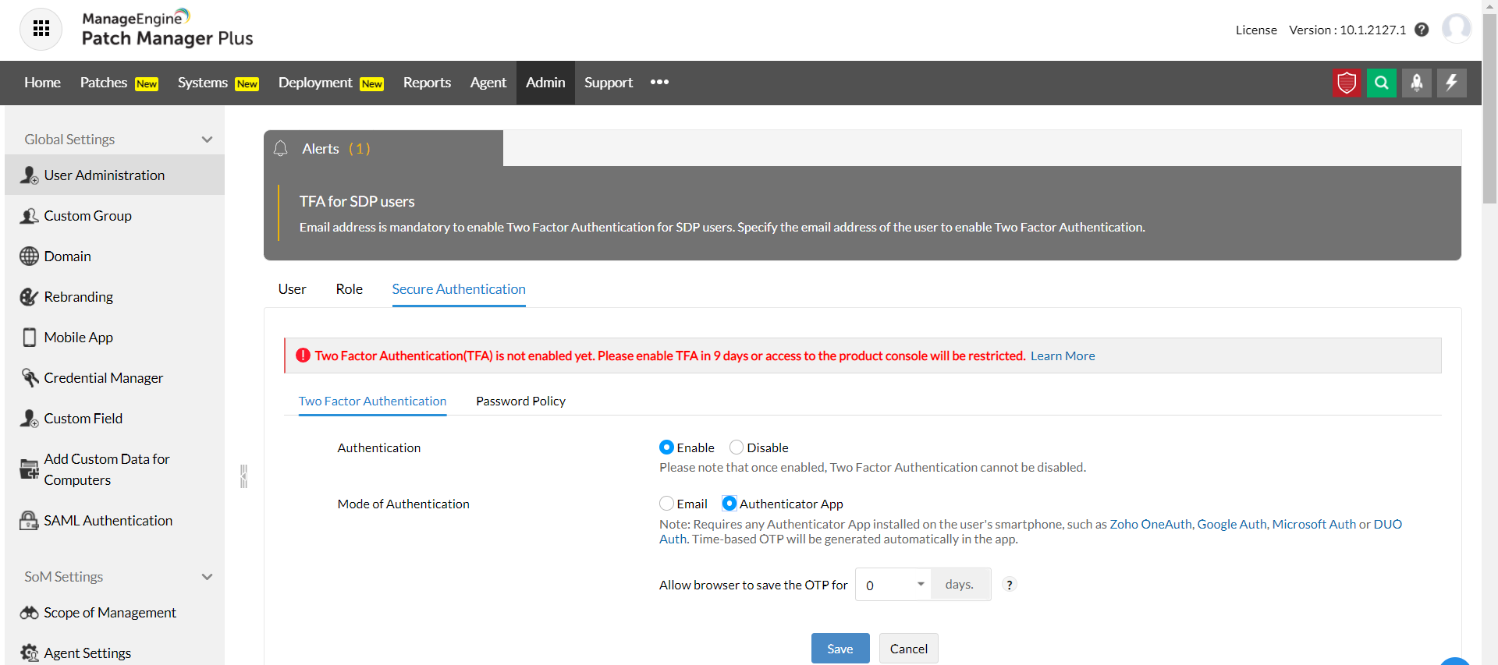Click the Mobile App phone icon
The width and height of the screenshot is (1498, 665).
pos(29,338)
